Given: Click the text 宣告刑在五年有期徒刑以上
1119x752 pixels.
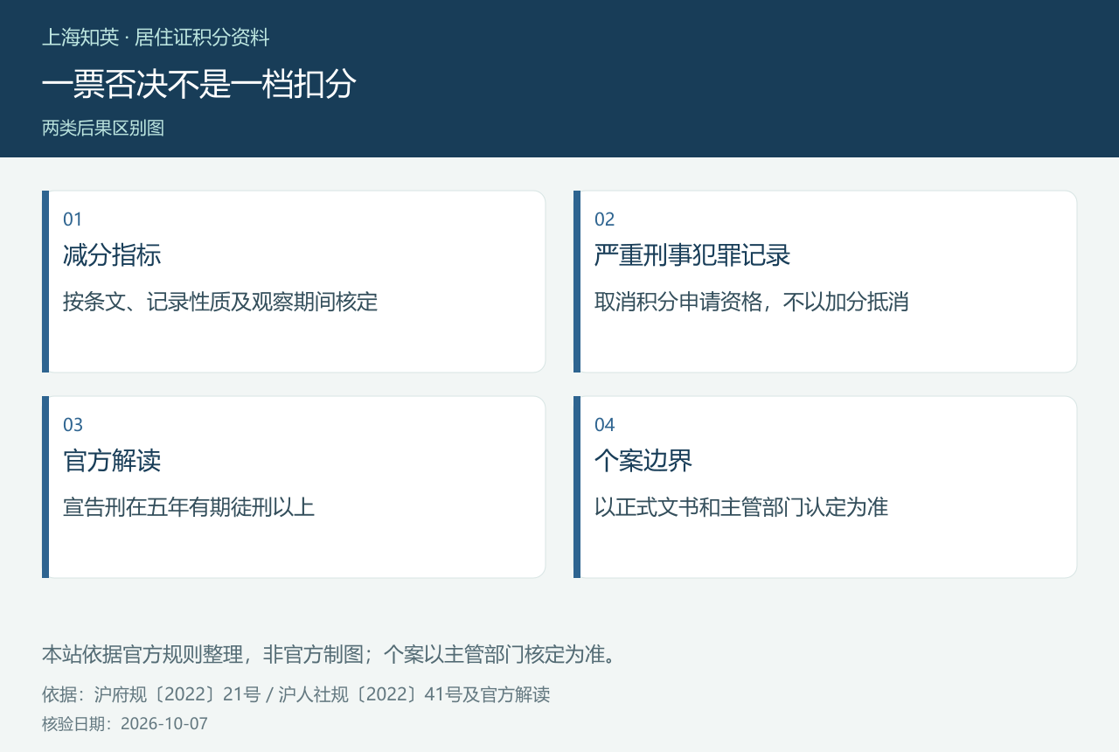Looking at the screenshot, I should [189, 507].
